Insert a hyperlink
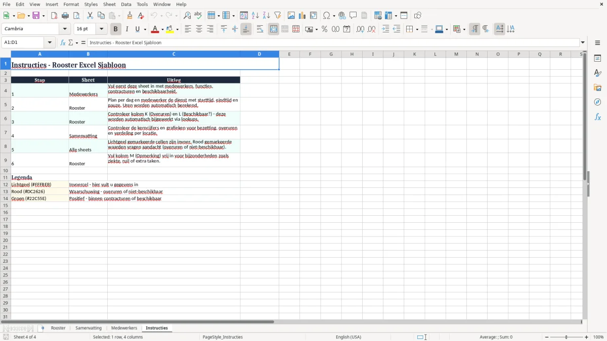 pos(342,16)
